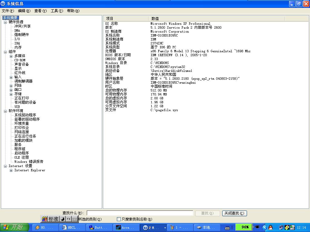The image size is (310, 232).
Task: Click the 查找什么 search input field
Action: tap(140, 213)
